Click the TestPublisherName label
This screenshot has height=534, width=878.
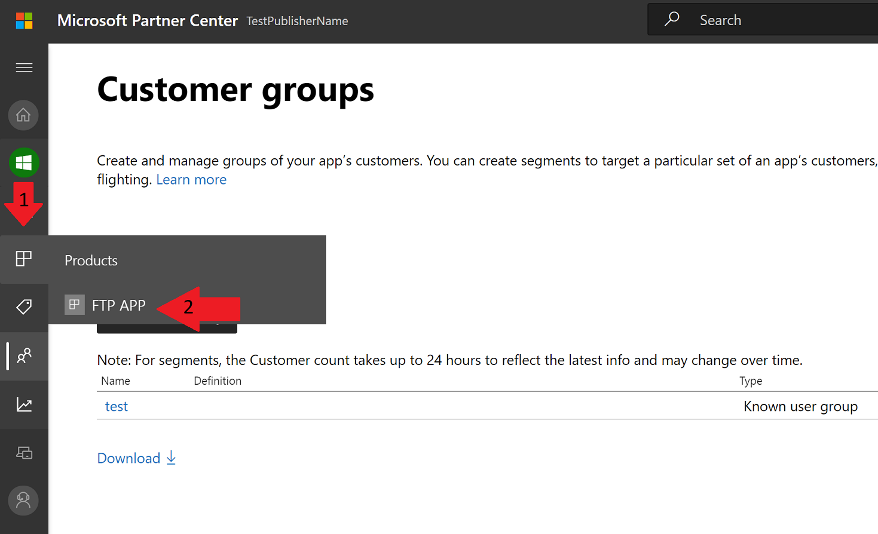(x=297, y=21)
